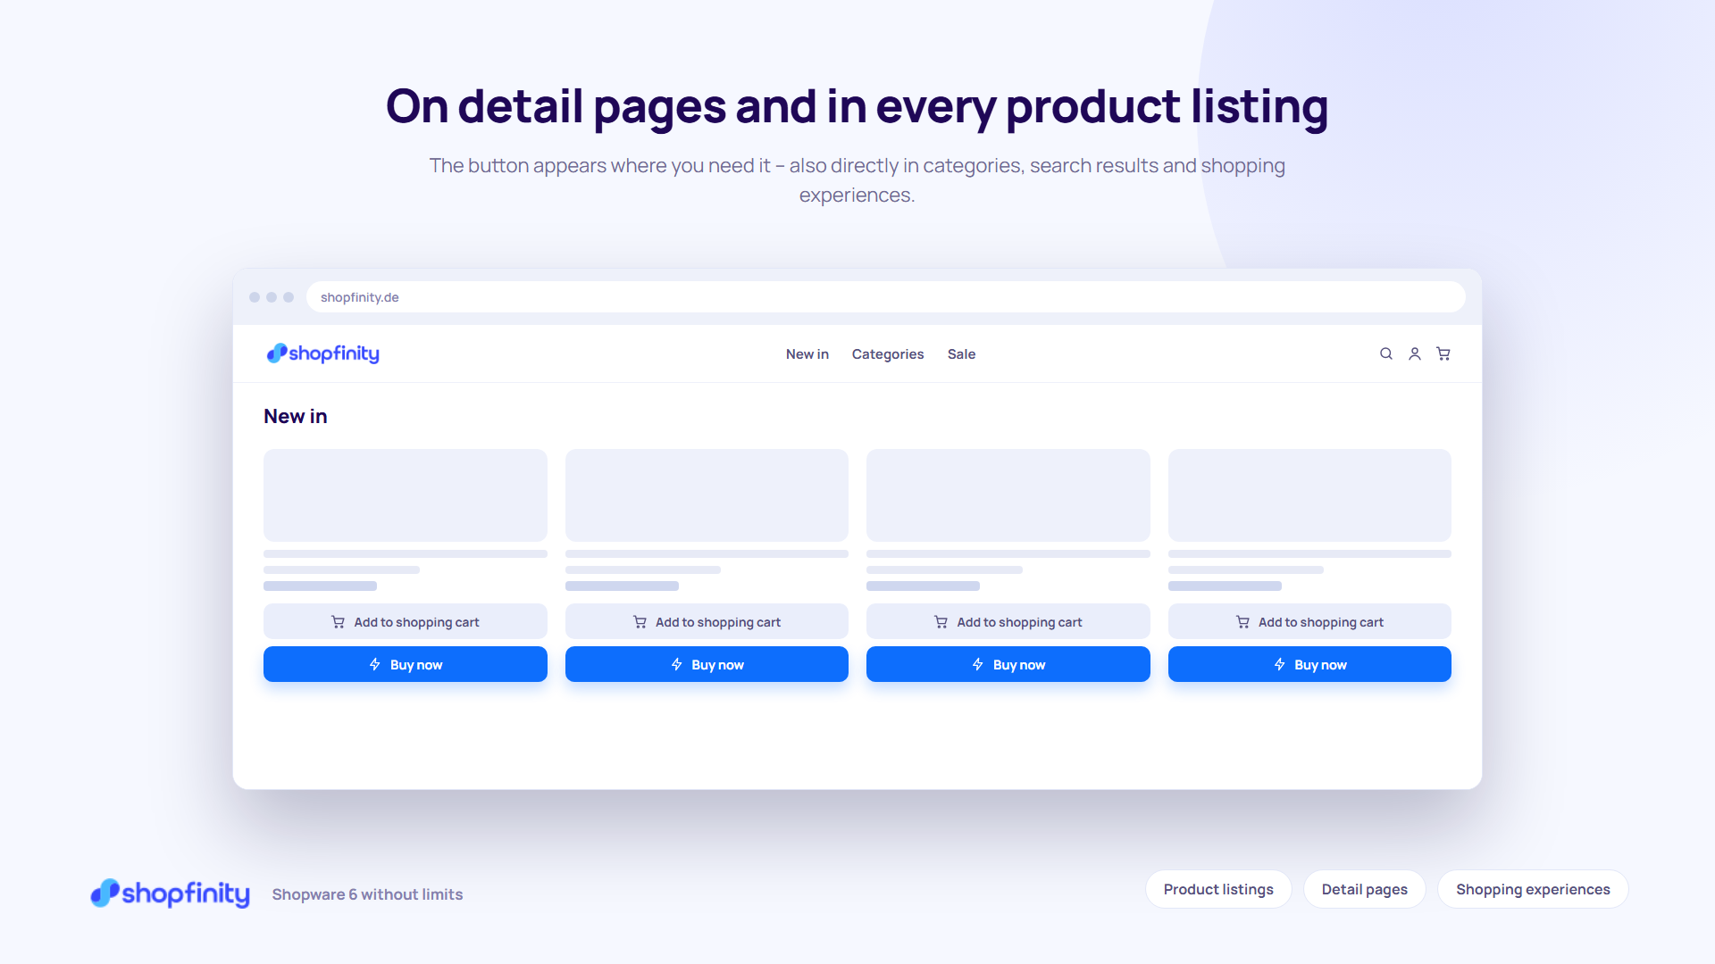Click the search magnifier icon in store header
1715x964 pixels.
[1386, 354]
